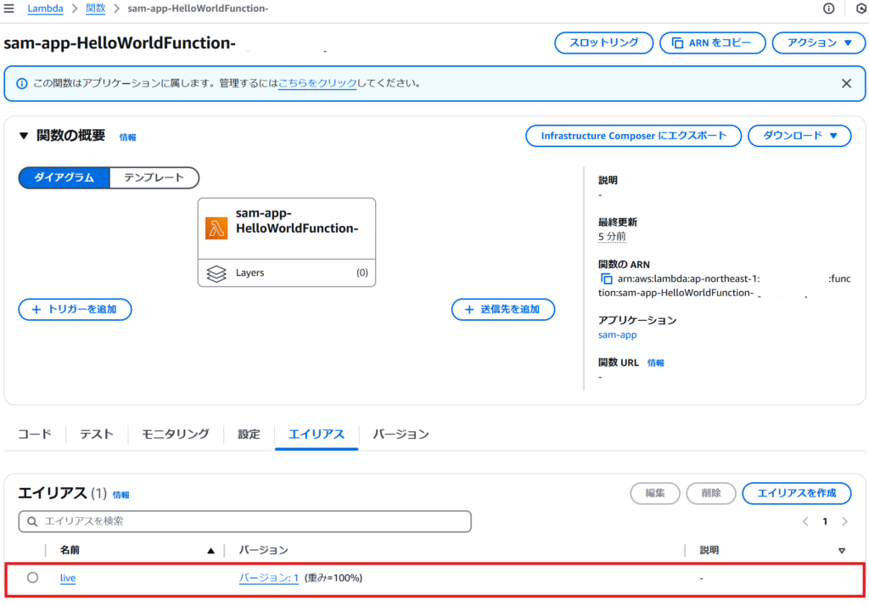Dismiss the application info banner
869x606 pixels.
click(x=846, y=83)
